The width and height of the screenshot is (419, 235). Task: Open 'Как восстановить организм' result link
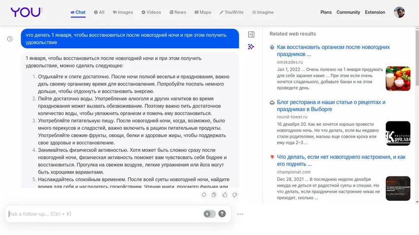333,51
